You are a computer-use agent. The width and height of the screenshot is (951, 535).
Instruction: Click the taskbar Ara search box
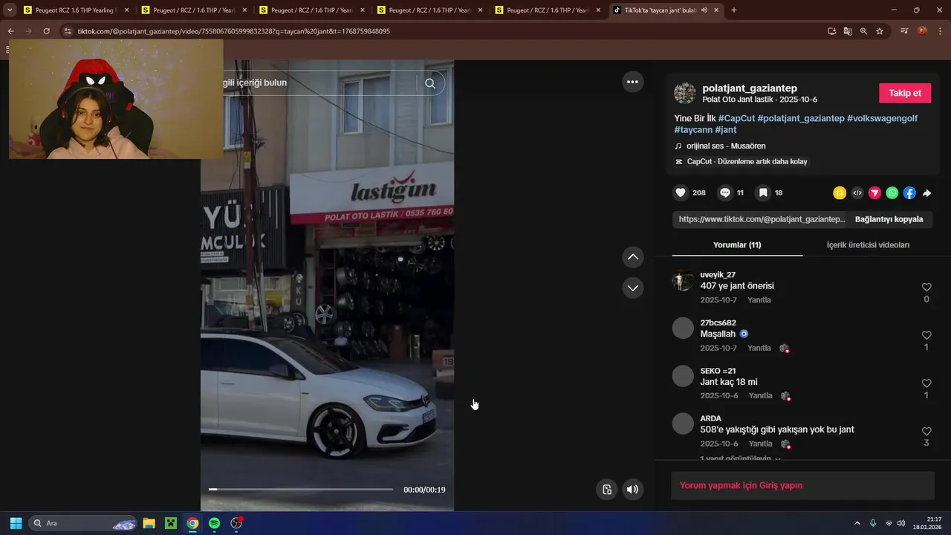coord(82,523)
